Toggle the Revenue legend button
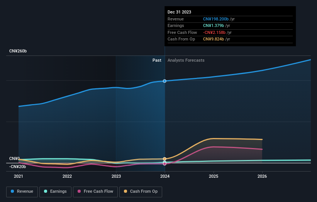317x202 pixels. [22, 192]
